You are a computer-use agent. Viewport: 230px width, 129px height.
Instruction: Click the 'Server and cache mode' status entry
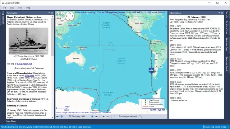pos(215,127)
